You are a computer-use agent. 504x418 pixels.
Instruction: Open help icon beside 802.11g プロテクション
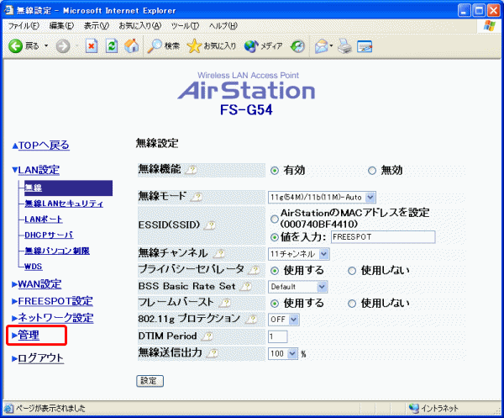coord(251,319)
